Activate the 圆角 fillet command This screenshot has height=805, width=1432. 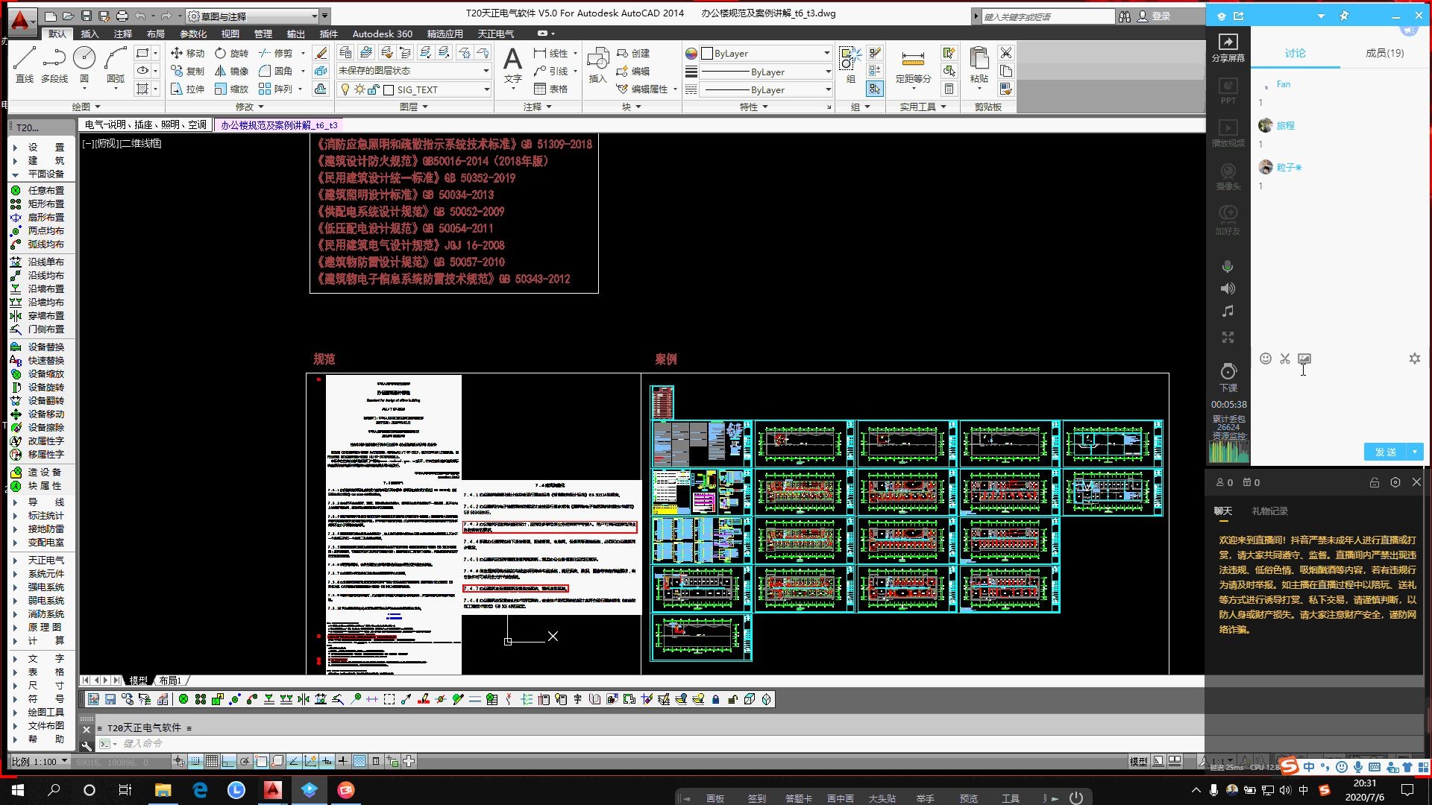(275, 71)
